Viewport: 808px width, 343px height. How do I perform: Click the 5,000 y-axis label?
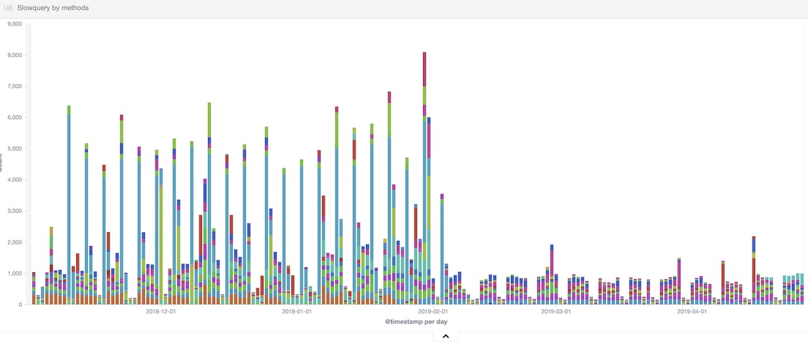click(14, 149)
